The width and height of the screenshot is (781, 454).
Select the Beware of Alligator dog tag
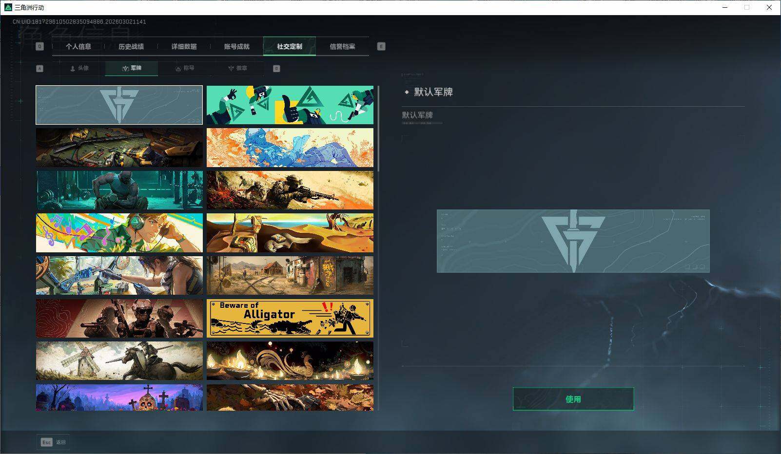click(290, 318)
